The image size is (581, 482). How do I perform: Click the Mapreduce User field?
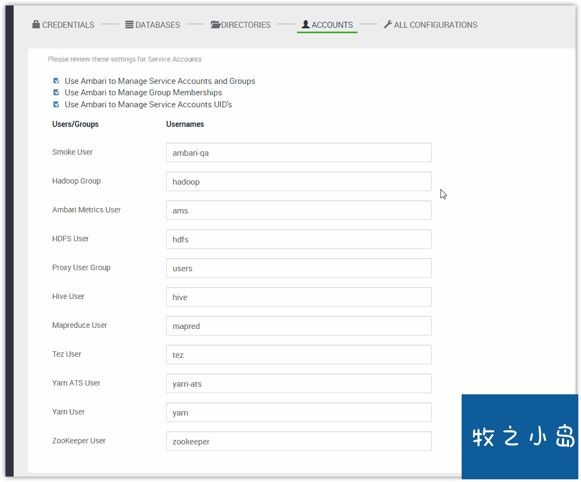coord(299,326)
